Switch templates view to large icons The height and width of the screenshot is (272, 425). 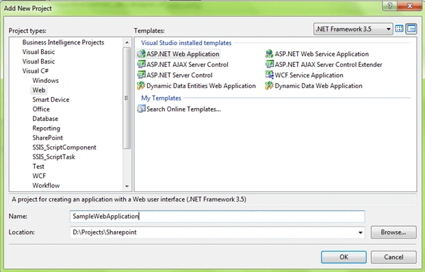(x=399, y=29)
